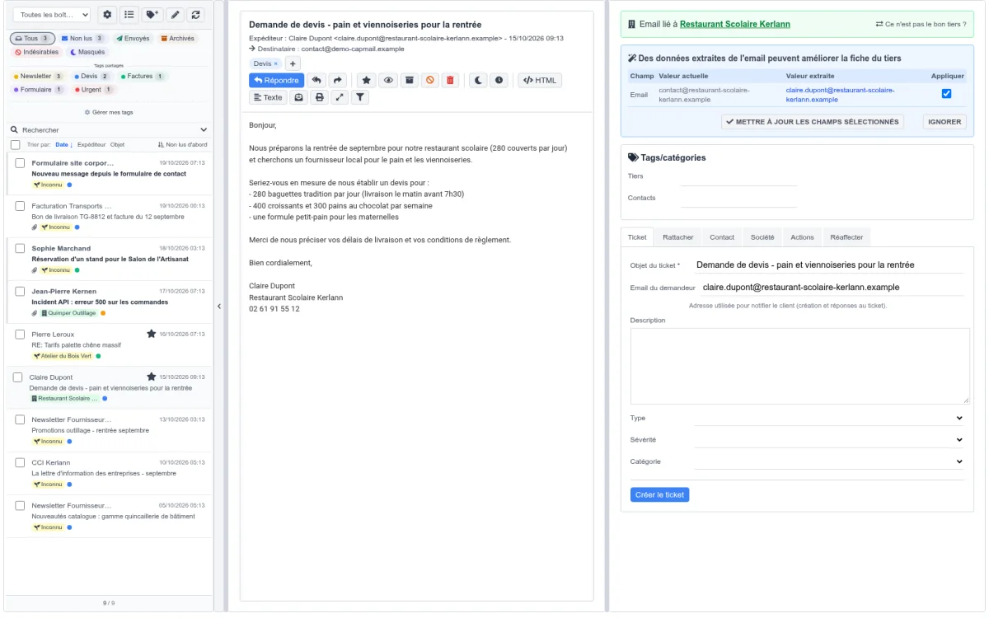
Task: Open the Société tab
Action: click(762, 237)
